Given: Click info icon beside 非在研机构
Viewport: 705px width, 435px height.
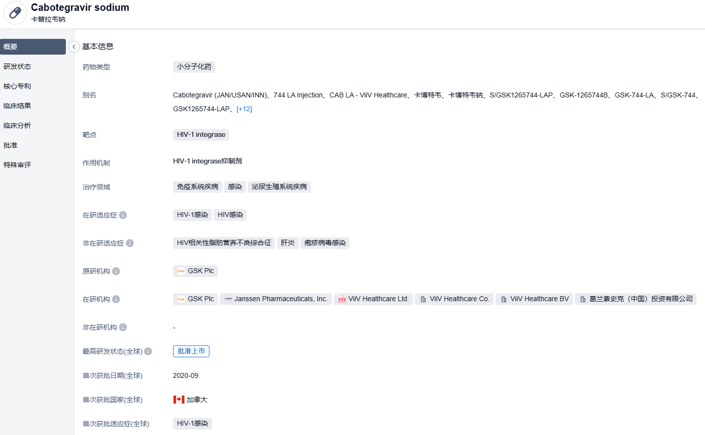Looking at the screenshot, I should pos(123,327).
